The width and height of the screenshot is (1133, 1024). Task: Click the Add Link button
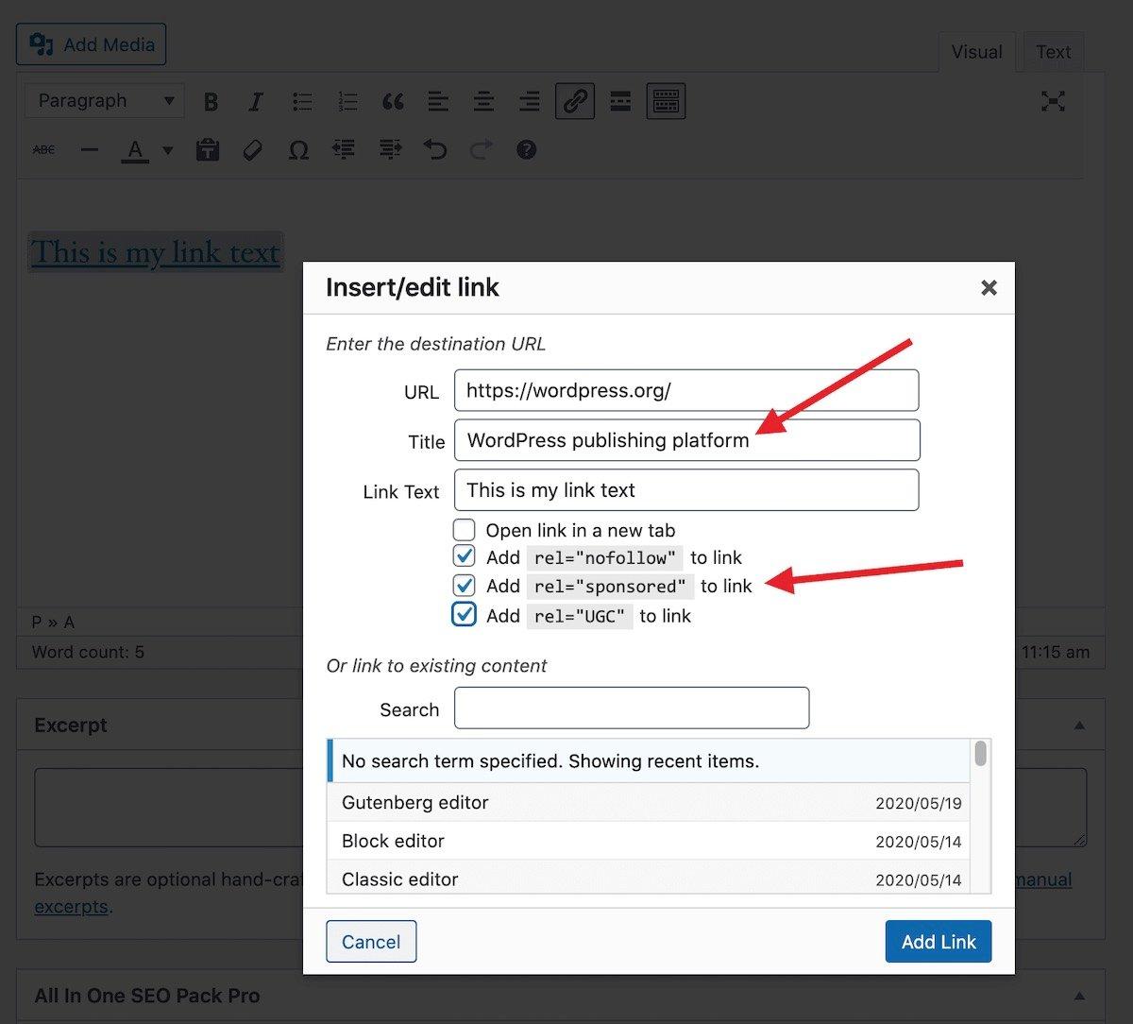pyautogui.click(x=939, y=942)
